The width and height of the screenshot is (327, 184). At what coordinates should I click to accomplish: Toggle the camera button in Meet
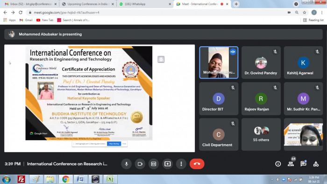pos(140,164)
